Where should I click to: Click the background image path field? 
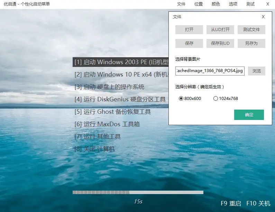[x=210, y=71]
